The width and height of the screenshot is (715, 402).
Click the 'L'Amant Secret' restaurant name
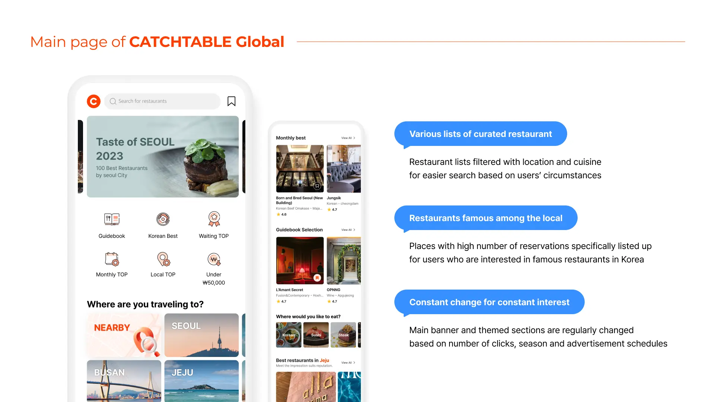click(289, 290)
